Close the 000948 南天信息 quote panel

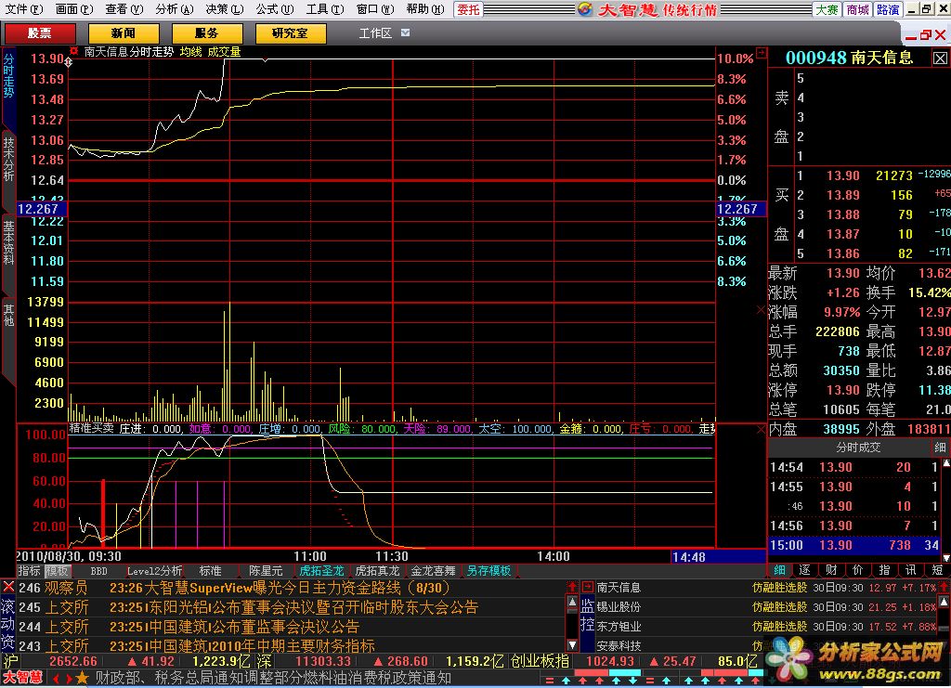(x=940, y=58)
